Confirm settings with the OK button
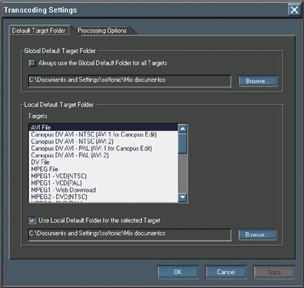304x288 pixels. [178, 272]
